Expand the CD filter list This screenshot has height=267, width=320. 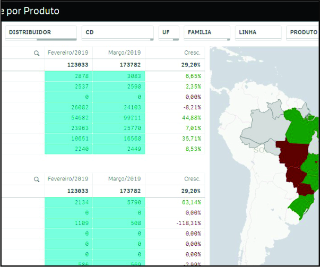[117, 32]
